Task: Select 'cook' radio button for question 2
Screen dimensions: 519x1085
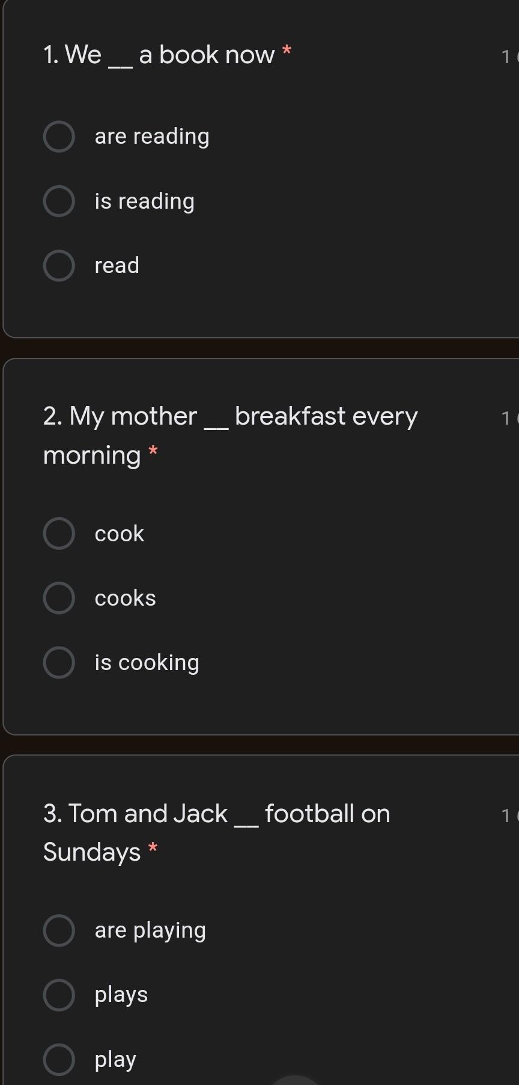Action: tap(59, 533)
